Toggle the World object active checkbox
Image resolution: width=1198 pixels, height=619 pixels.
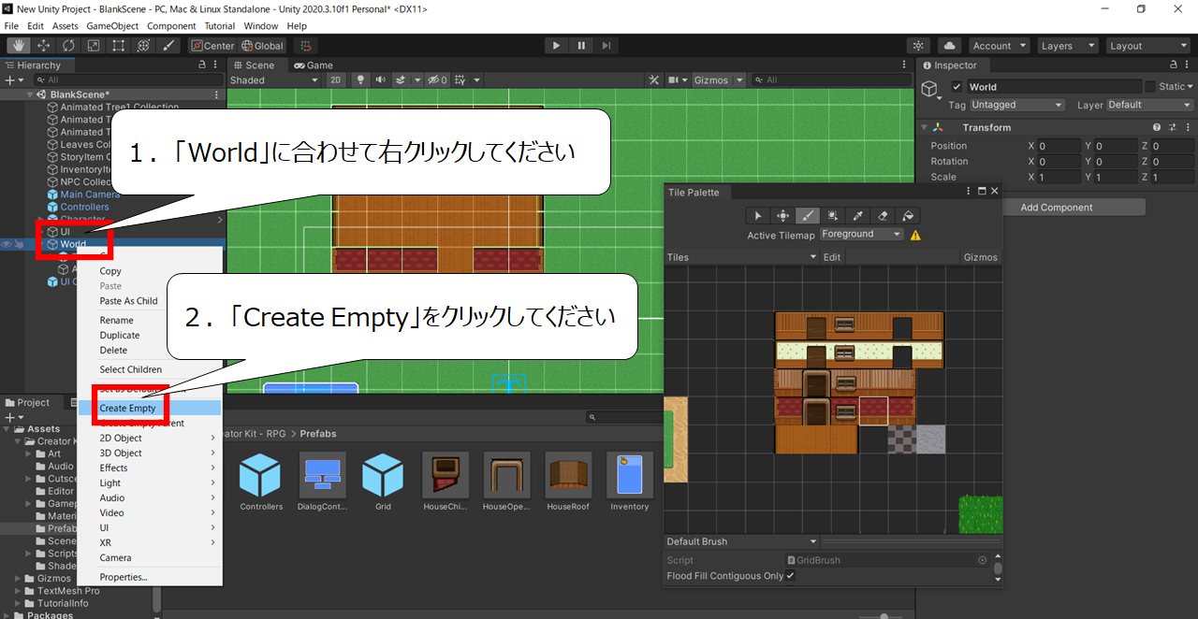tap(957, 87)
